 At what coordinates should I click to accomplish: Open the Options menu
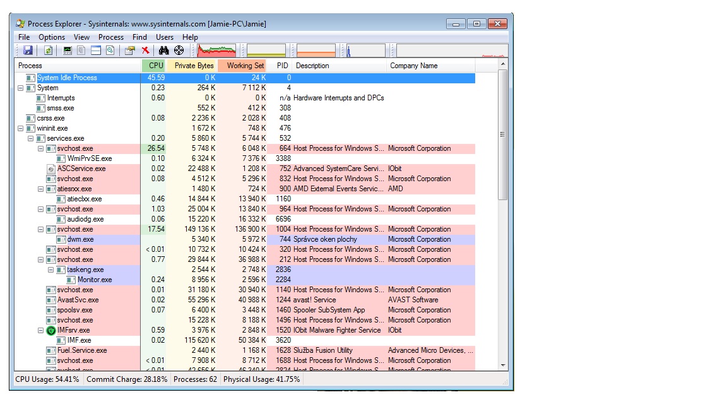pos(52,37)
